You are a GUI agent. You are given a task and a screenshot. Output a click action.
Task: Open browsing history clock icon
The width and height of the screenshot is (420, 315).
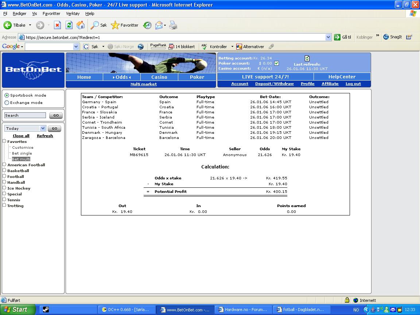click(x=147, y=25)
